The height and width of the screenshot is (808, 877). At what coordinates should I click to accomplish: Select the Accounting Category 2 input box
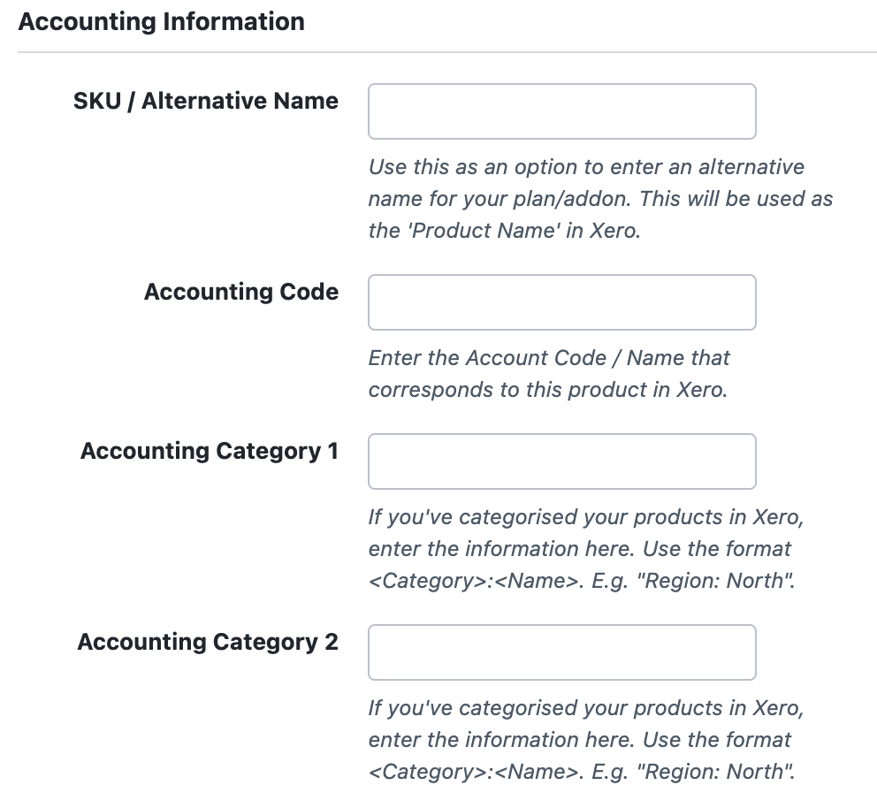pos(561,652)
